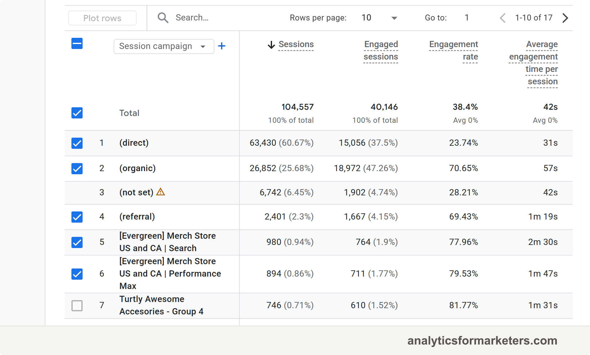Sort by Average engagement time per session
Viewport: 590px width, 355px height.
(533, 63)
